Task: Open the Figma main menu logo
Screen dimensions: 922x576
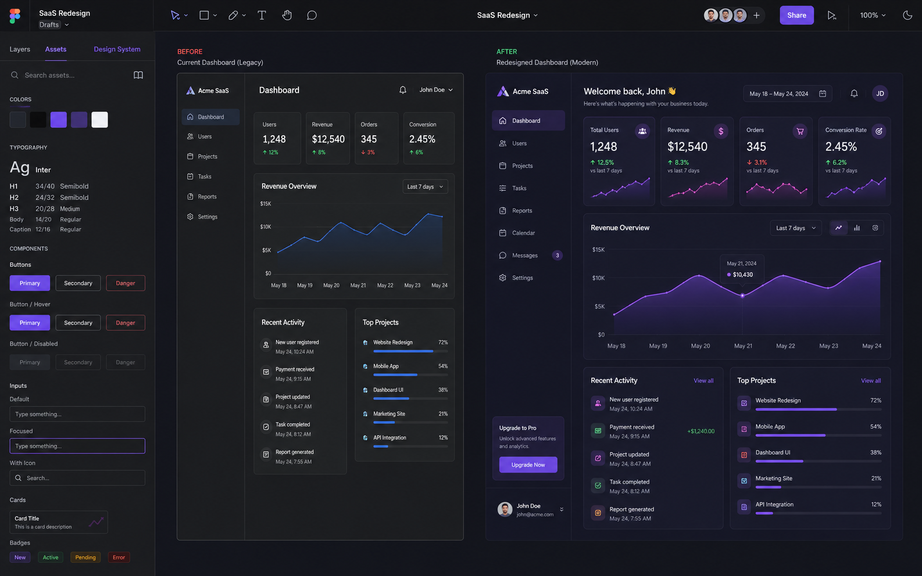Action: [x=15, y=16]
